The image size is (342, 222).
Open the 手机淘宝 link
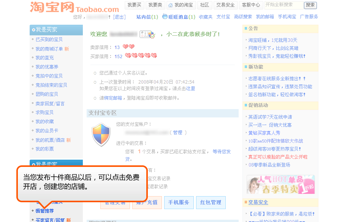point(287,17)
